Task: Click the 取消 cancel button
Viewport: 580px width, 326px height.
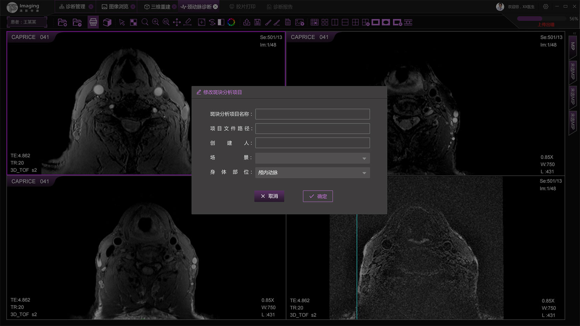Action: 269,196
